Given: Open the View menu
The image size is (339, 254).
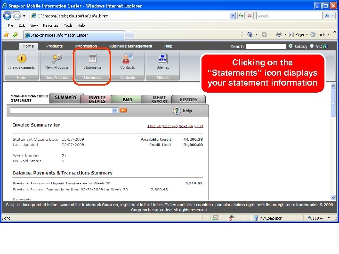Looking at the screenshot, I should click(x=34, y=25).
